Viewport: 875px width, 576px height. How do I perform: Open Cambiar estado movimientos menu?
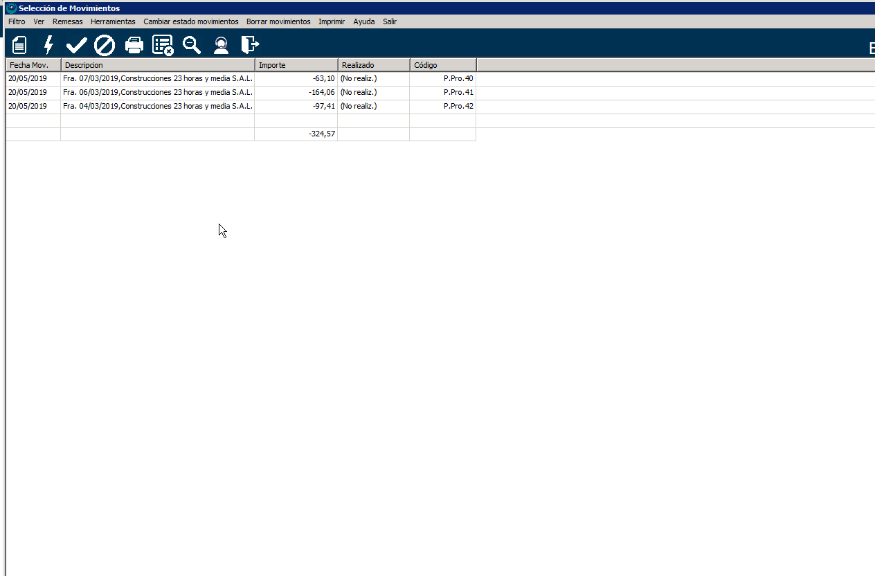click(190, 21)
